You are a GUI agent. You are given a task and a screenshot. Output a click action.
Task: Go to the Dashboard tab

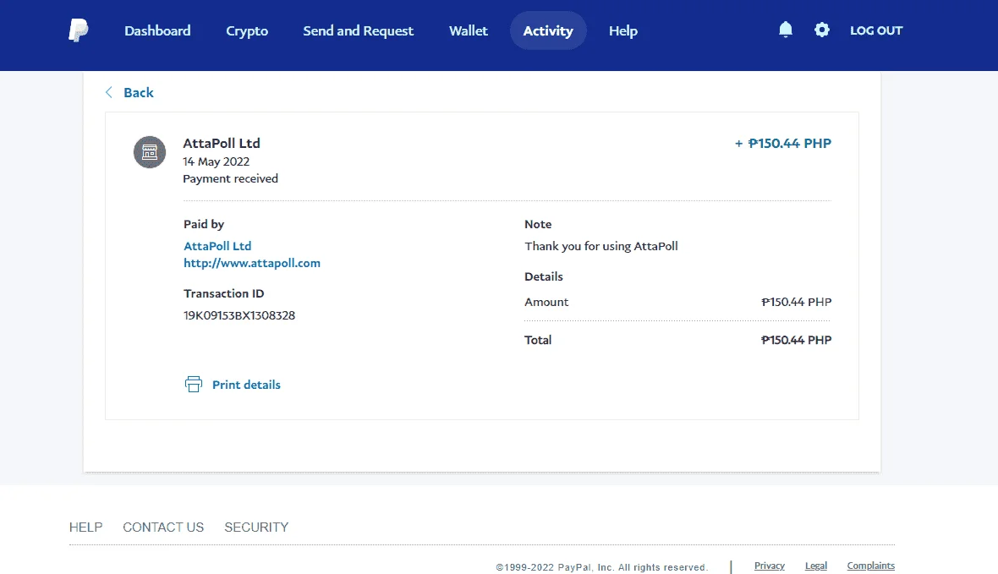click(157, 30)
